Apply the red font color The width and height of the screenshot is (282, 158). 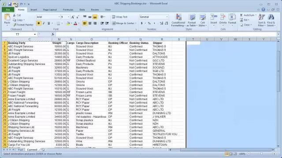click(75, 23)
